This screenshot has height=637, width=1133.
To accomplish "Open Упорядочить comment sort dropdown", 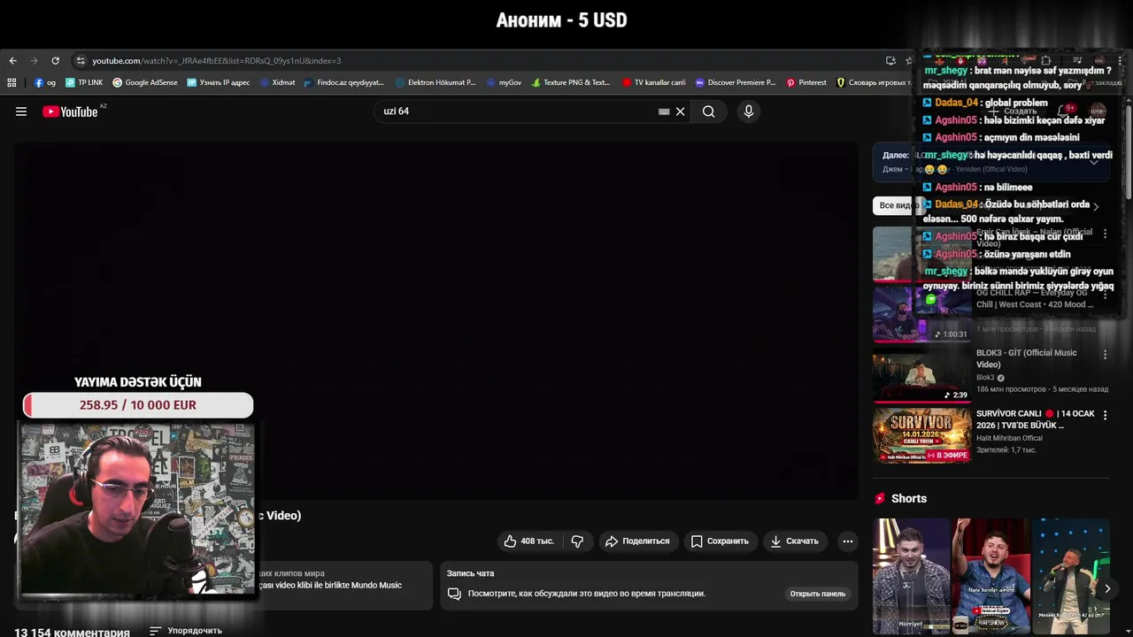I will (186, 631).
